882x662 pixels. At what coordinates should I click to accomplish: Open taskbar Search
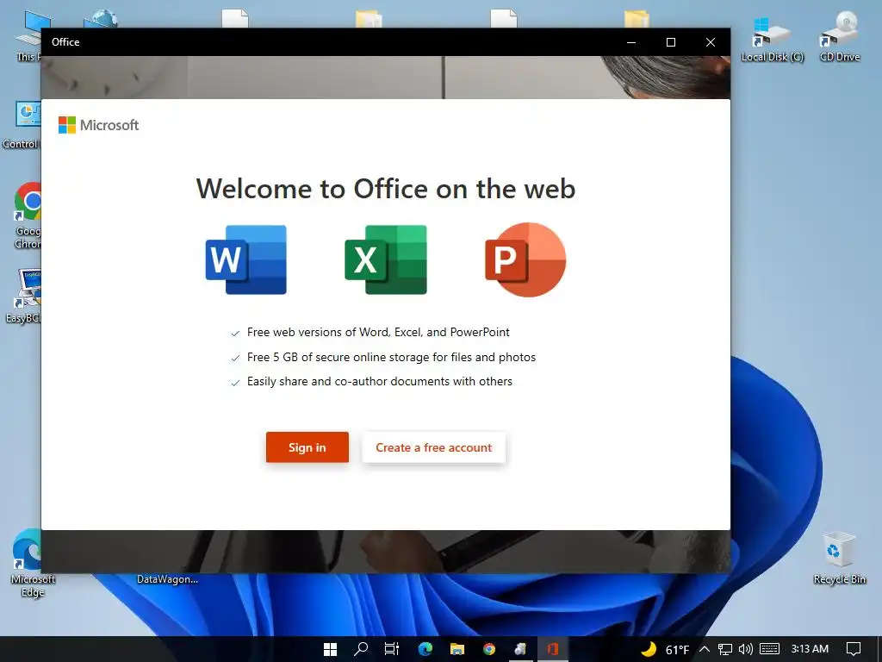361,649
